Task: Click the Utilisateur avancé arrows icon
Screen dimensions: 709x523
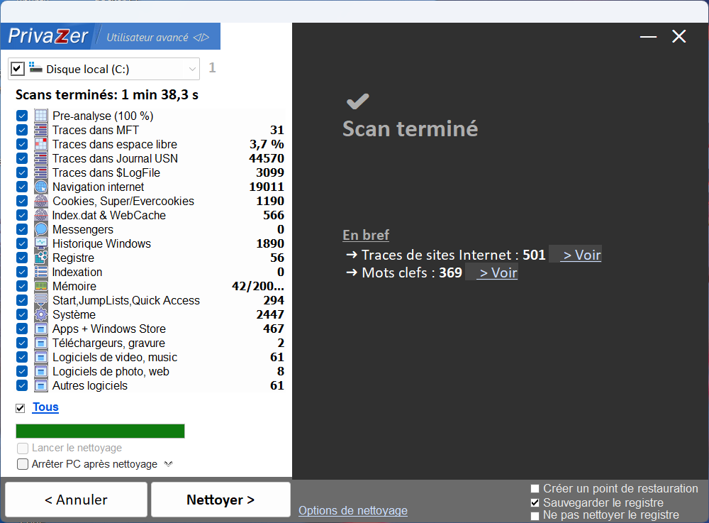Action: 201,38
